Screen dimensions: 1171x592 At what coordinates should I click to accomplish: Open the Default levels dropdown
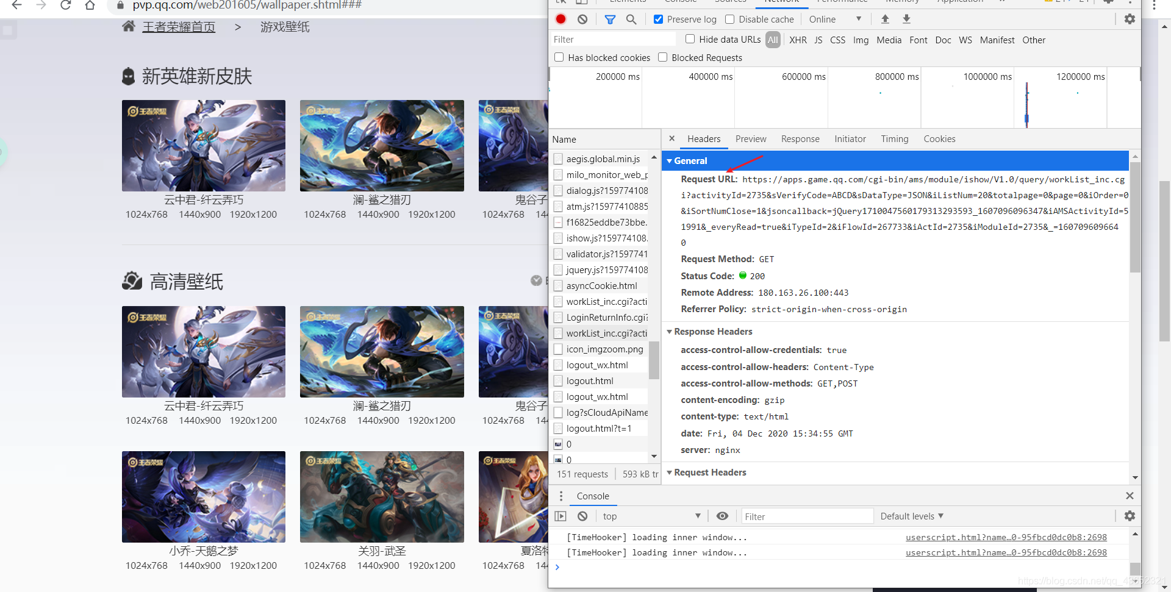click(x=912, y=516)
